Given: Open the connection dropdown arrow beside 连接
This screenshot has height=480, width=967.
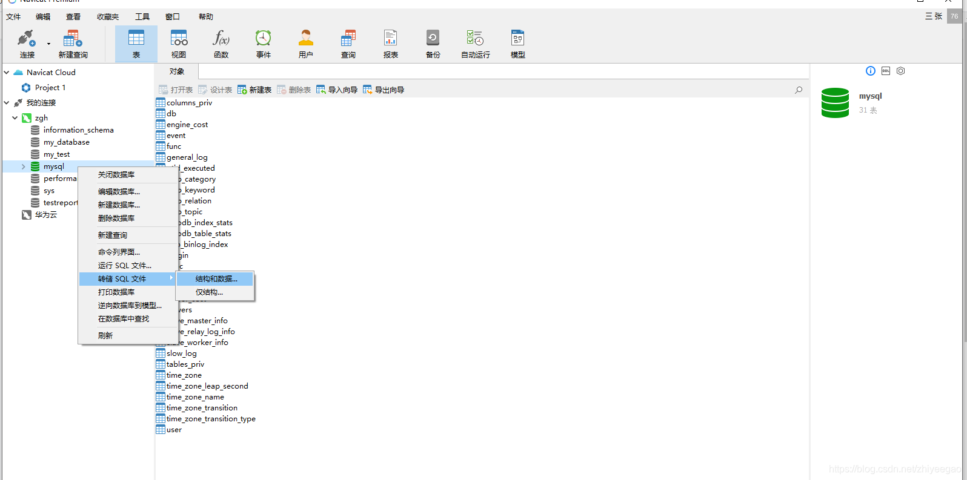Looking at the screenshot, I should (x=48, y=44).
